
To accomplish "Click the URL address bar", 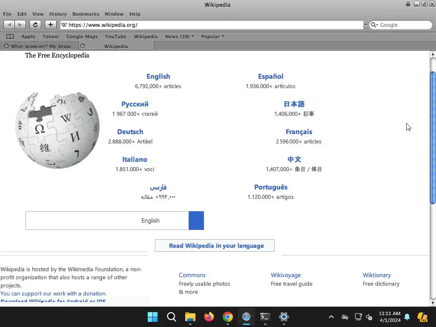I will click(212, 25).
